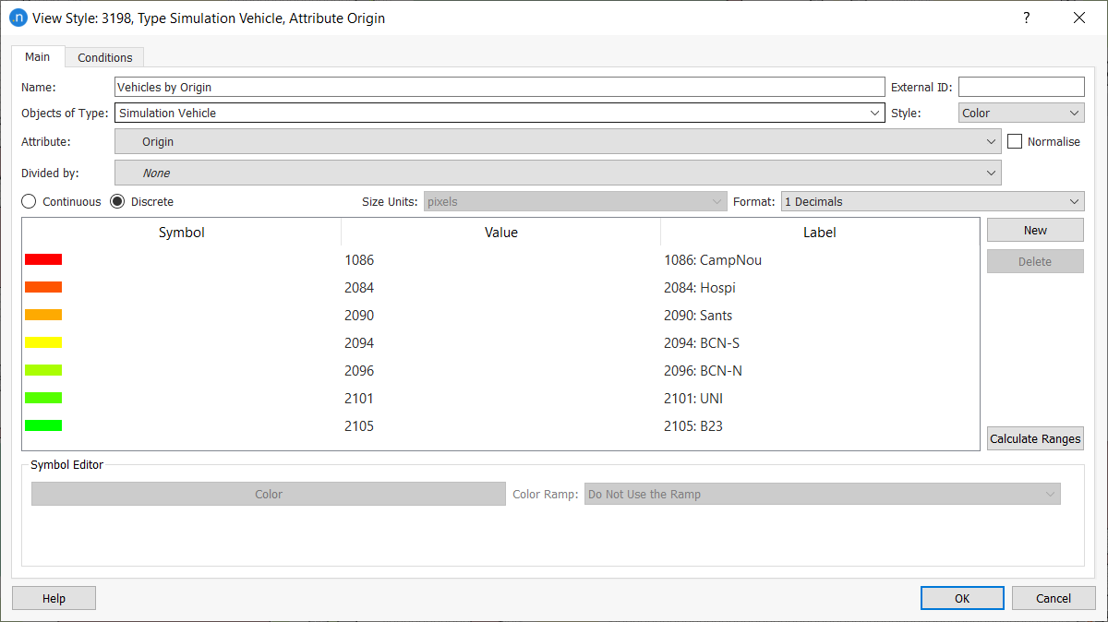The width and height of the screenshot is (1108, 622).
Task: Pick the bright green B23 swatch
Action: 43,426
